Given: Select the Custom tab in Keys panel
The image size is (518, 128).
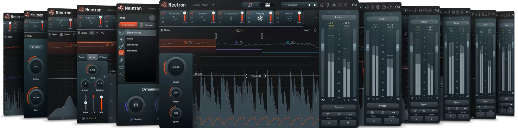Looking at the screenshot, I should pos(146,25).
